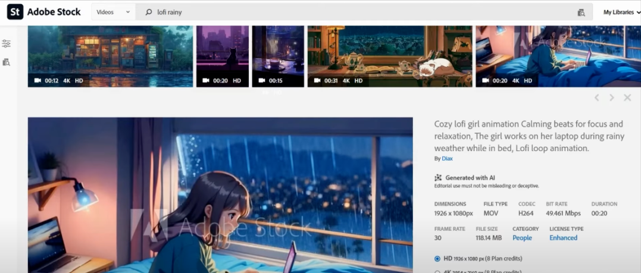Open the rainy storefront video thumbnail

coord(110,56)
